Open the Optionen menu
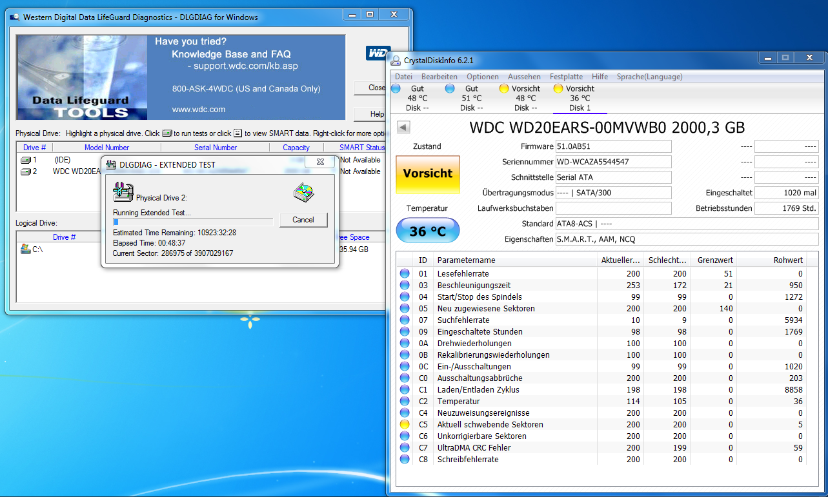The image size is (828, 497). coord(483,77)
